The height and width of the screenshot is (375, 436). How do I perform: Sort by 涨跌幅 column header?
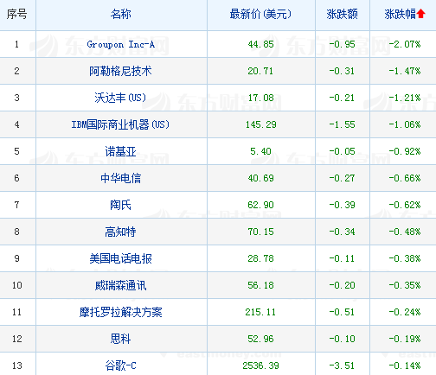pos(401,14)
